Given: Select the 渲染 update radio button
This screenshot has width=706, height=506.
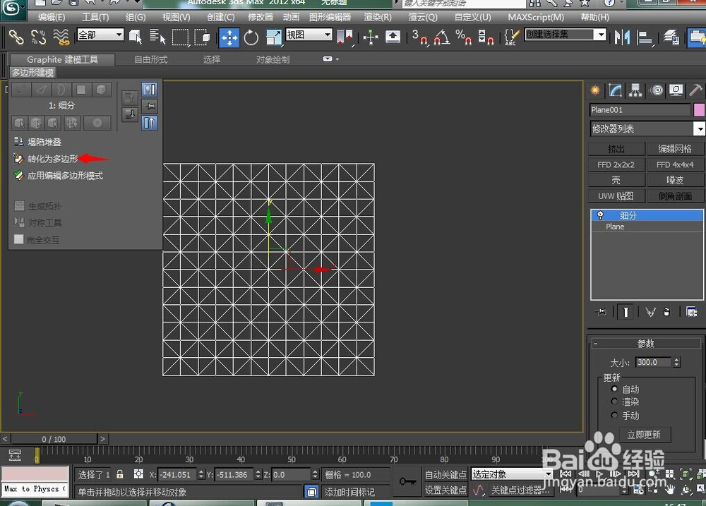Looking at the screenshot, I should (x=614, y=402).
